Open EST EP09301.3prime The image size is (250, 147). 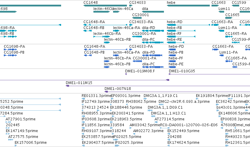pos(126,96)
